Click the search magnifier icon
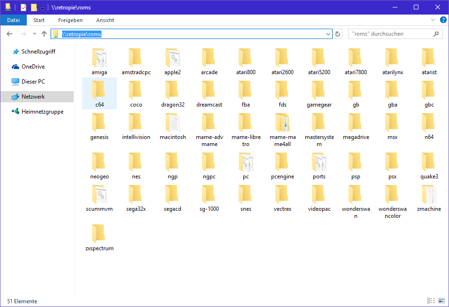449x307 pixels. (436, 34)
